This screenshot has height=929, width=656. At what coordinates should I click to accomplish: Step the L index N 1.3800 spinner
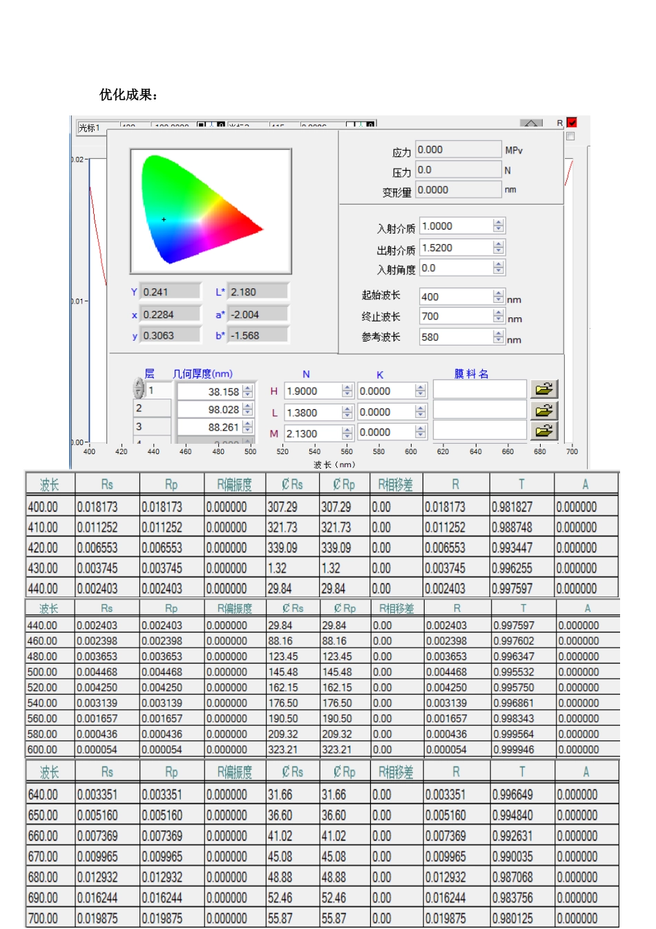click(347, 412)
